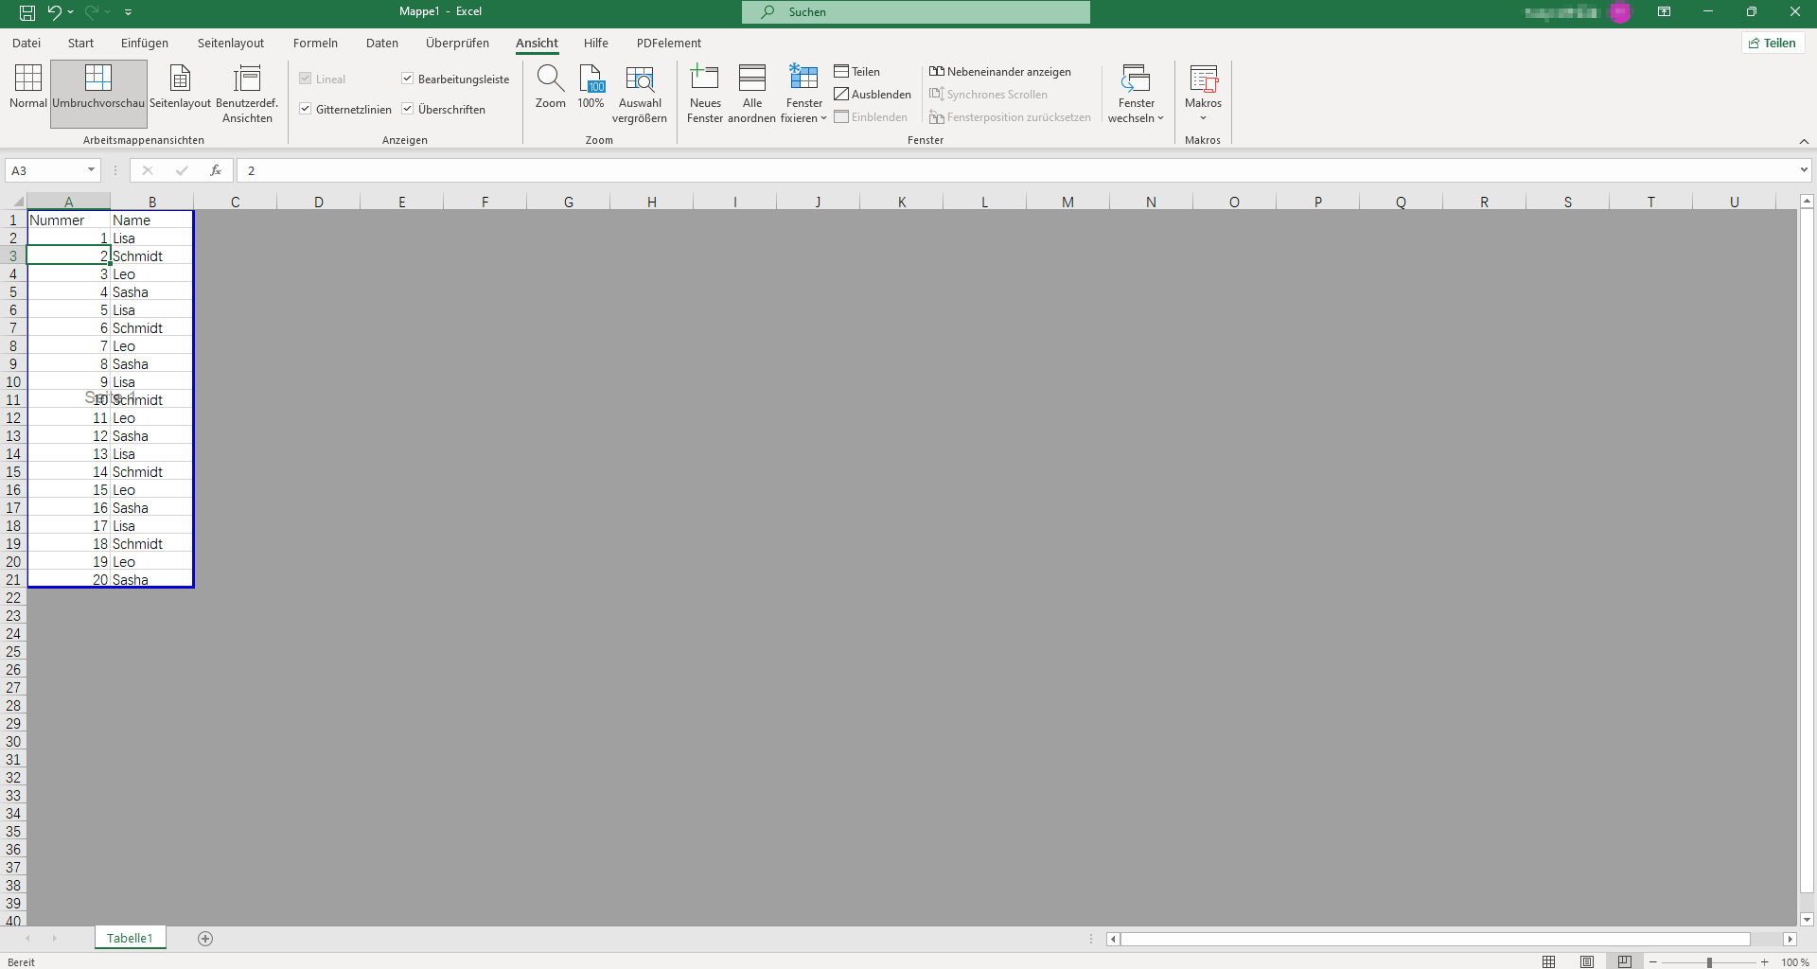The height and width of the screenshot is (969, 1817).
Task: Click the select all corner triangle
Action: (x=18, y=202)
